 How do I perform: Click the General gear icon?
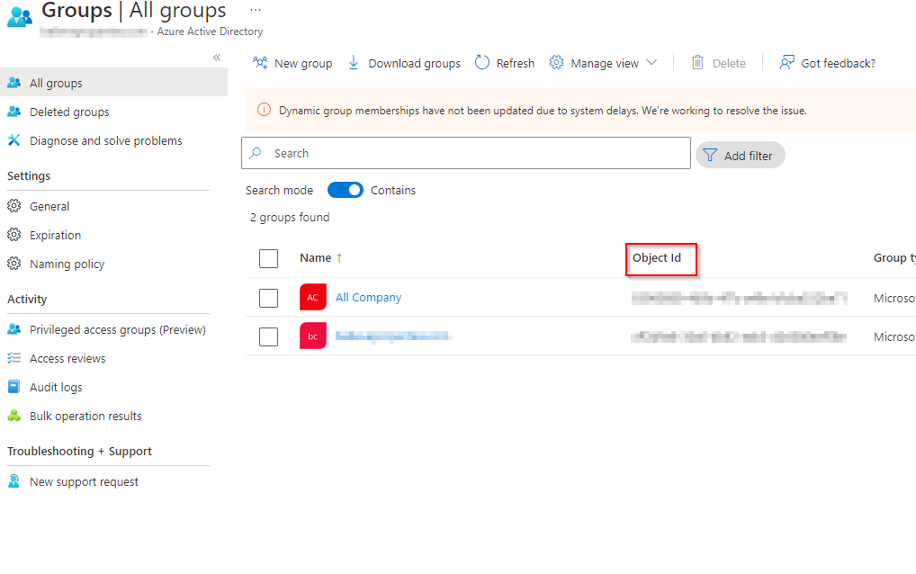tap(14, 205)
